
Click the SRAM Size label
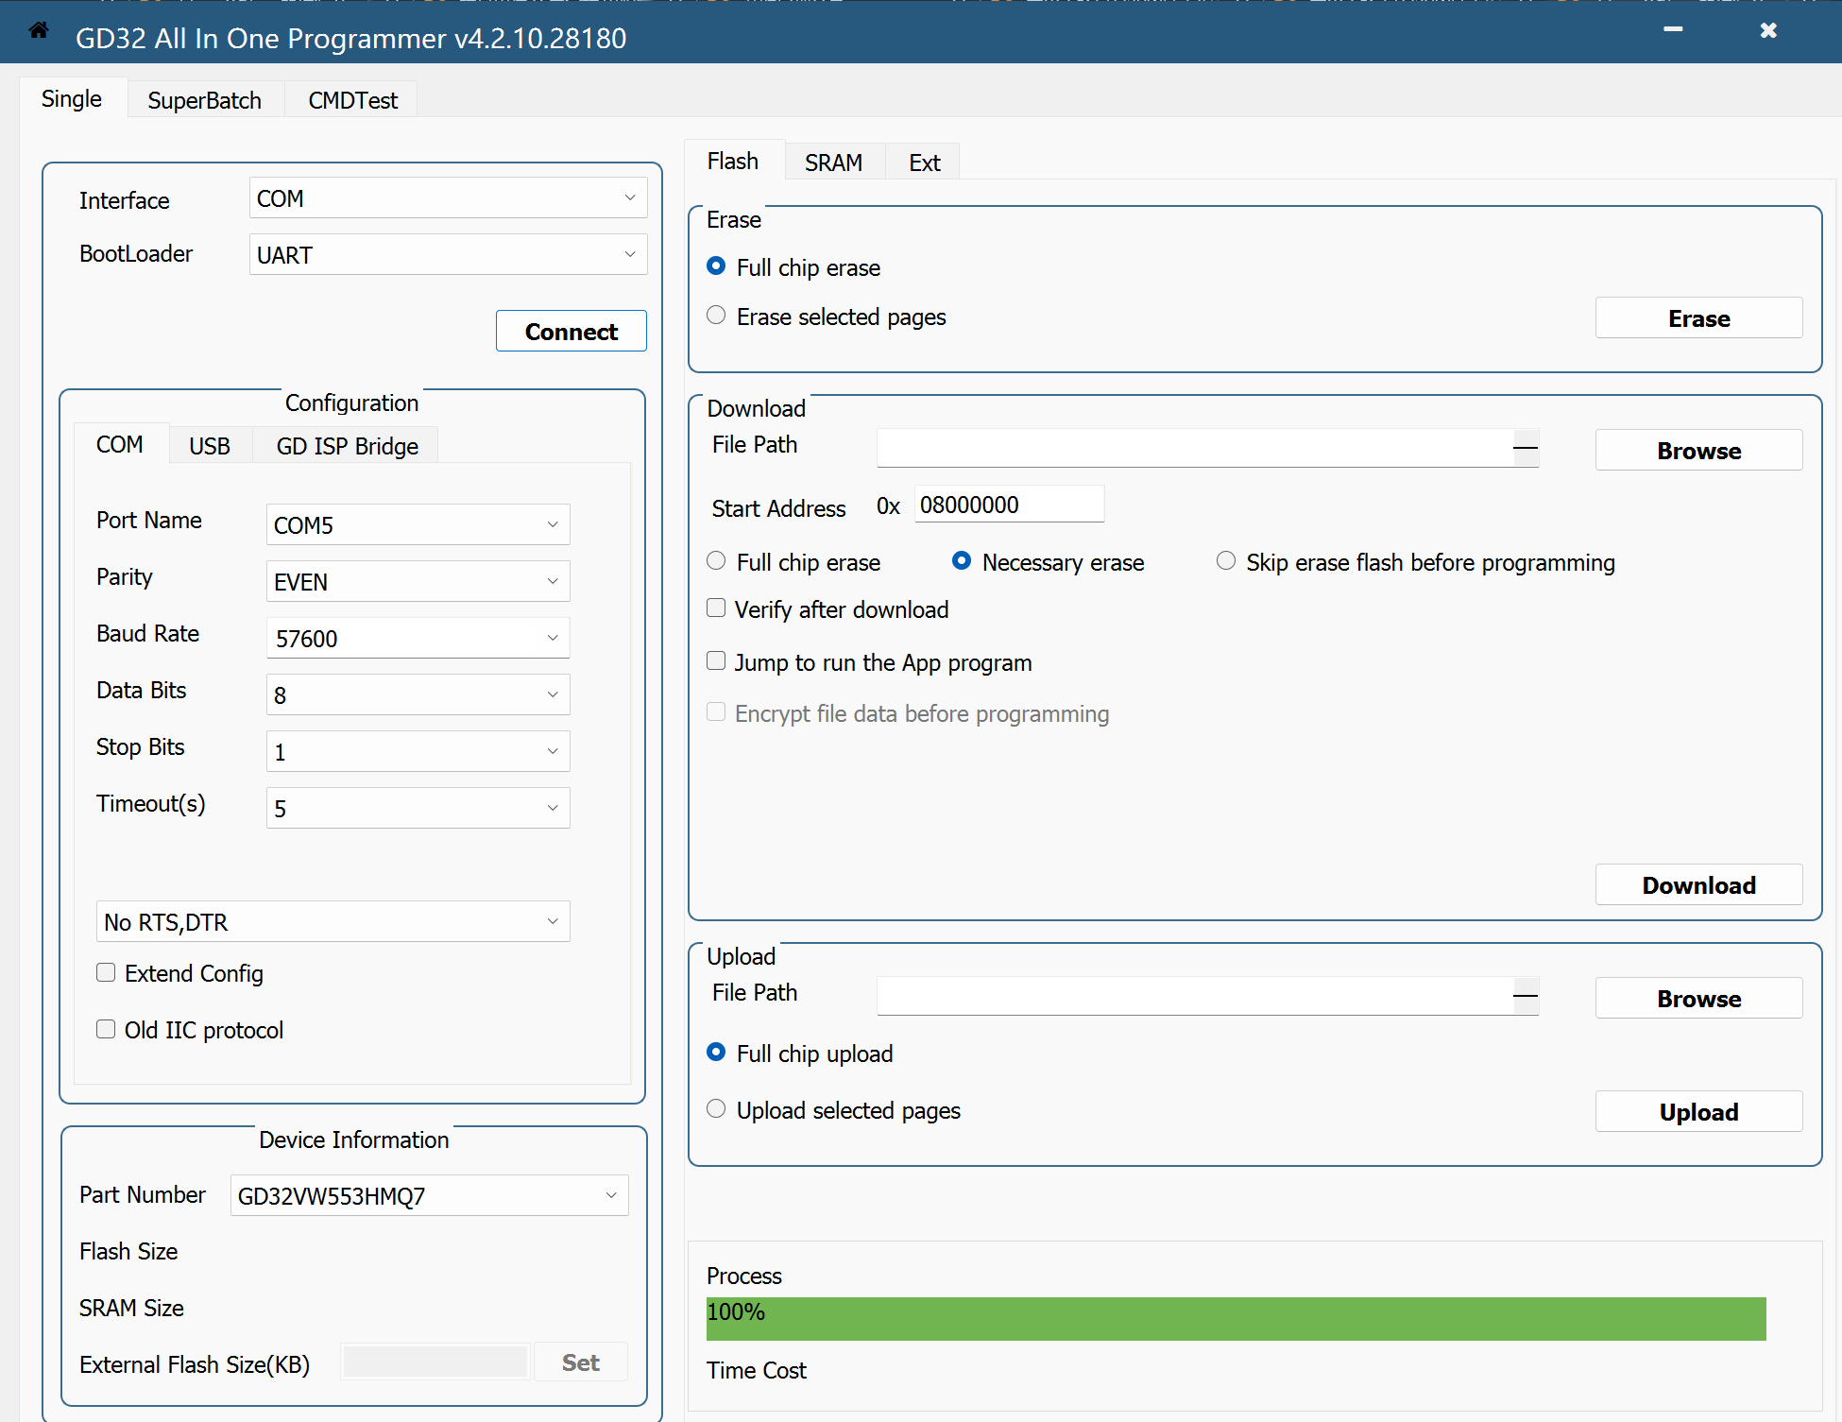(x=131, y=1308)
